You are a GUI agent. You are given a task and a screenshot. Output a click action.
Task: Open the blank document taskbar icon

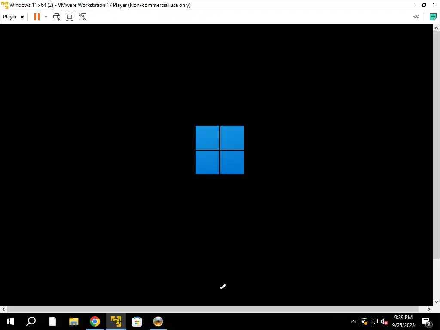[52, 321]
